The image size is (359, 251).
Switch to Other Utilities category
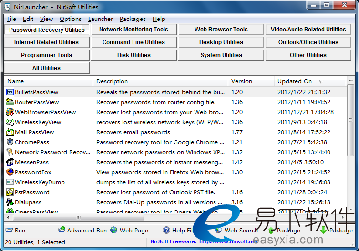click(308, 55)
